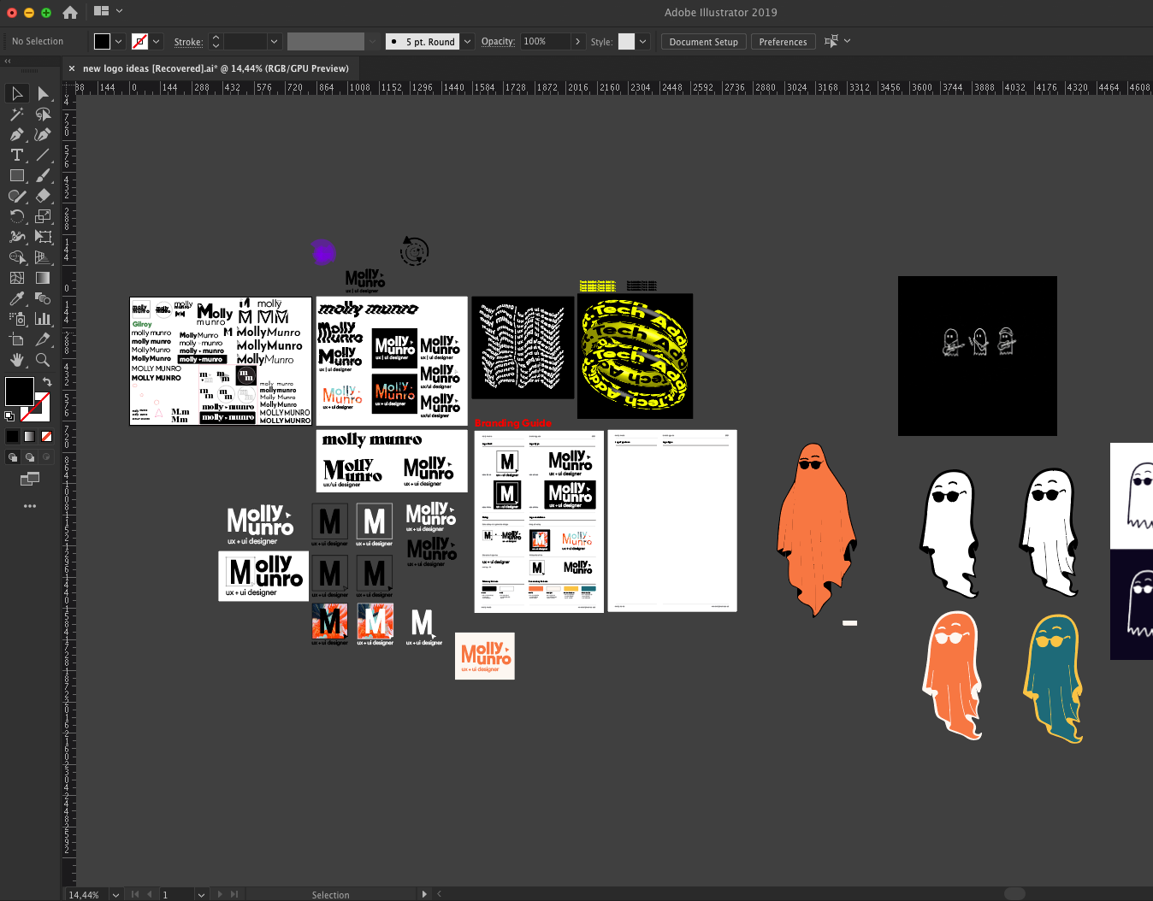Enable Draw Normal mode
This screenshot has height=901, width=1153.
tap(12, 457)
